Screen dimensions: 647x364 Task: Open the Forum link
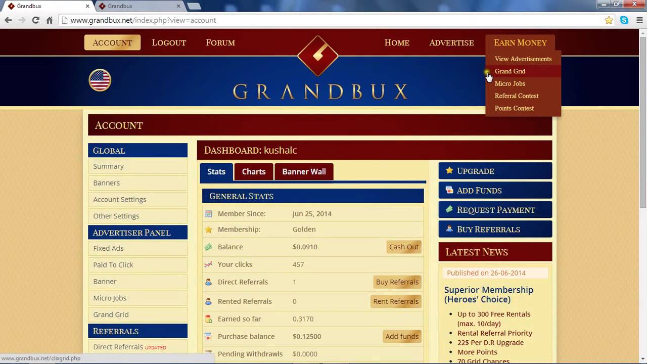[220, 42]
